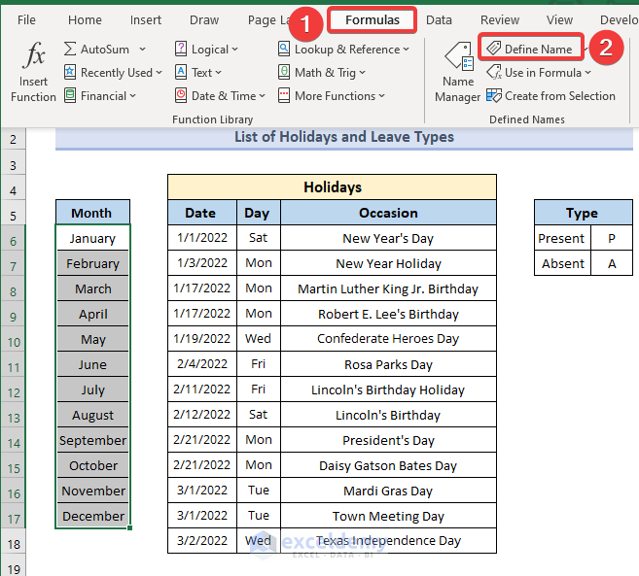Click the Text functions icon
This screenshot has height=576, width=639.
click(x=181, y=73)
